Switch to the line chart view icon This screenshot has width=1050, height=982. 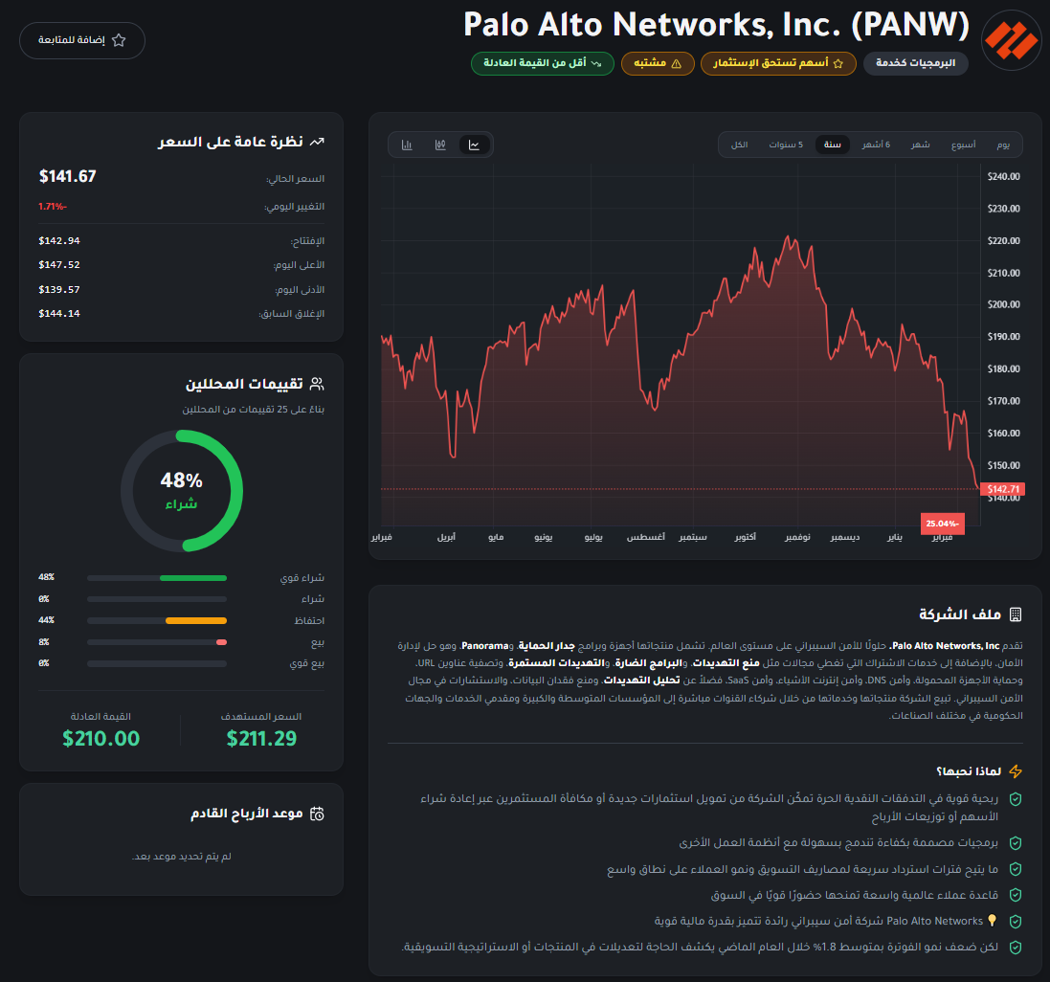click(474, 145)
